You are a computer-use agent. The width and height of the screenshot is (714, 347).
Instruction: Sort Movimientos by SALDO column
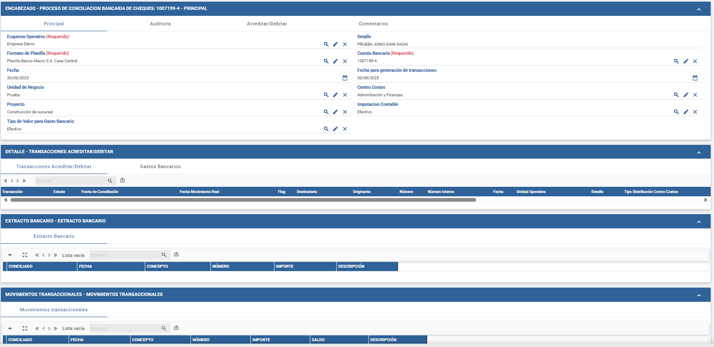pos(339,340)
